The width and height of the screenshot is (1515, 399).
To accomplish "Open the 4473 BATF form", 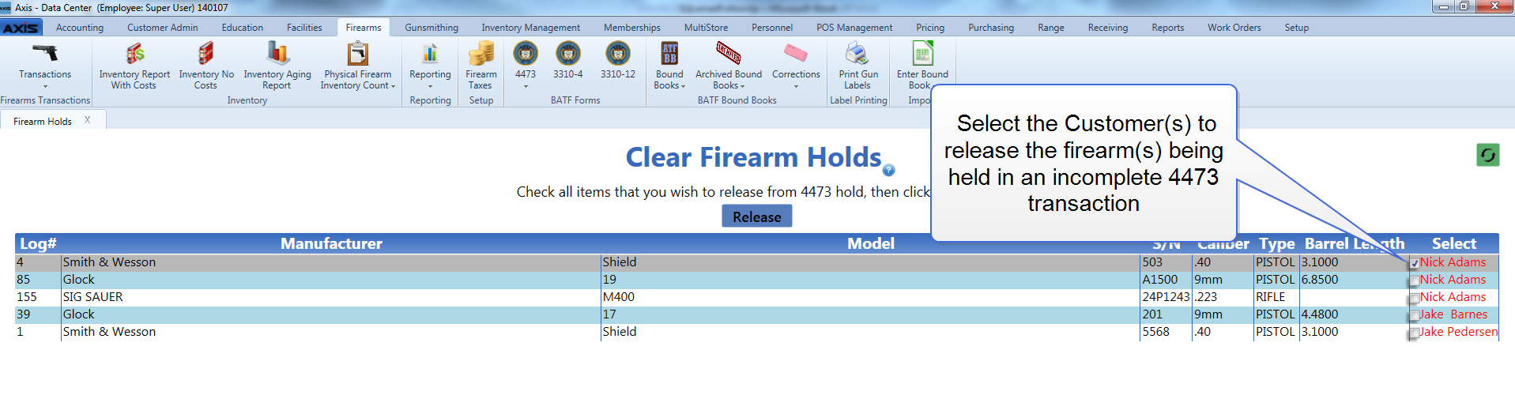I will pos(526,62).
